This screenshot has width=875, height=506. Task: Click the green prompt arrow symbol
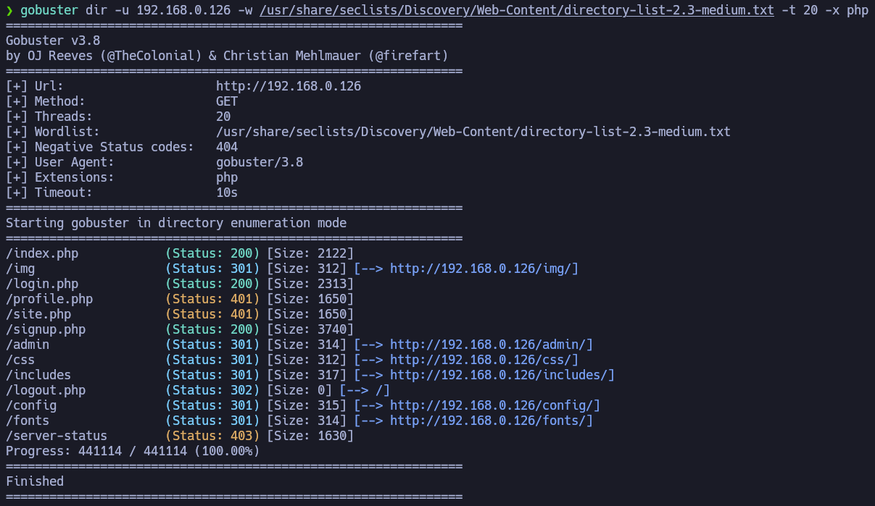point(9,10)
